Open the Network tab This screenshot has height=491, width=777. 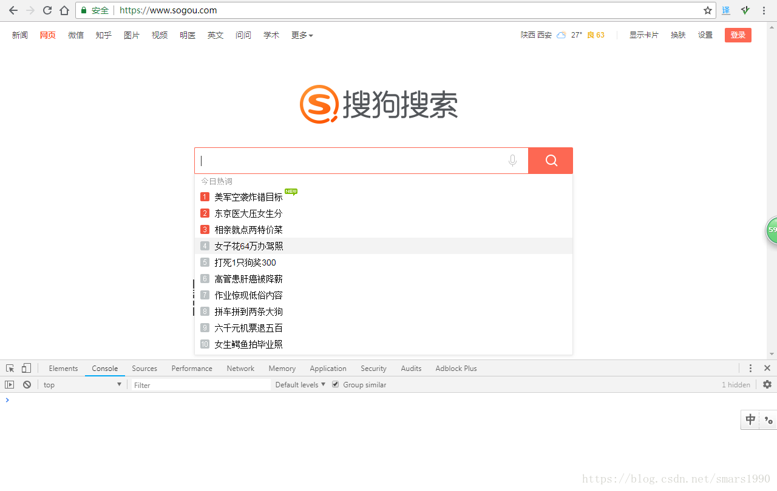pos(240,368)
